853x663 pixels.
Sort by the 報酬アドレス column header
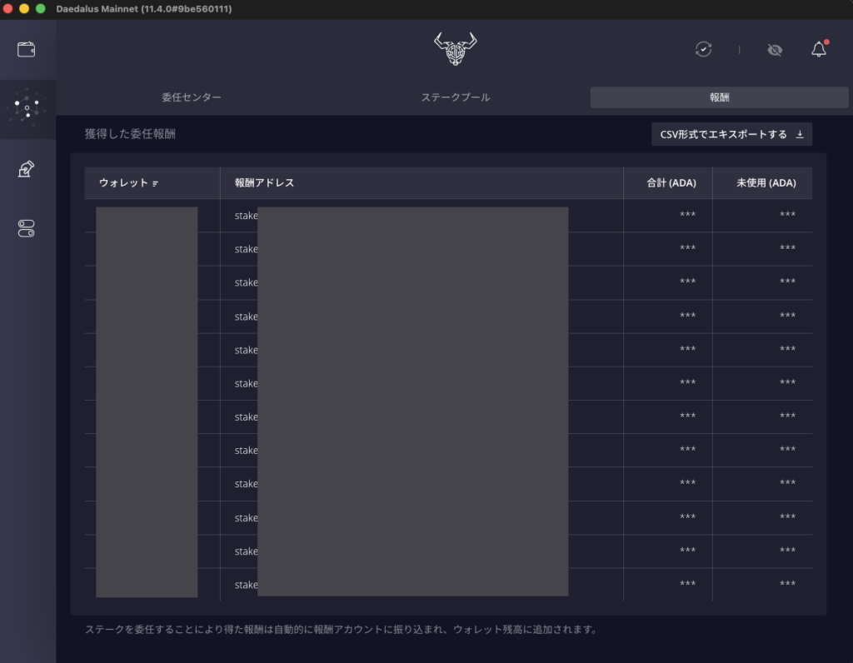[264, 182]
